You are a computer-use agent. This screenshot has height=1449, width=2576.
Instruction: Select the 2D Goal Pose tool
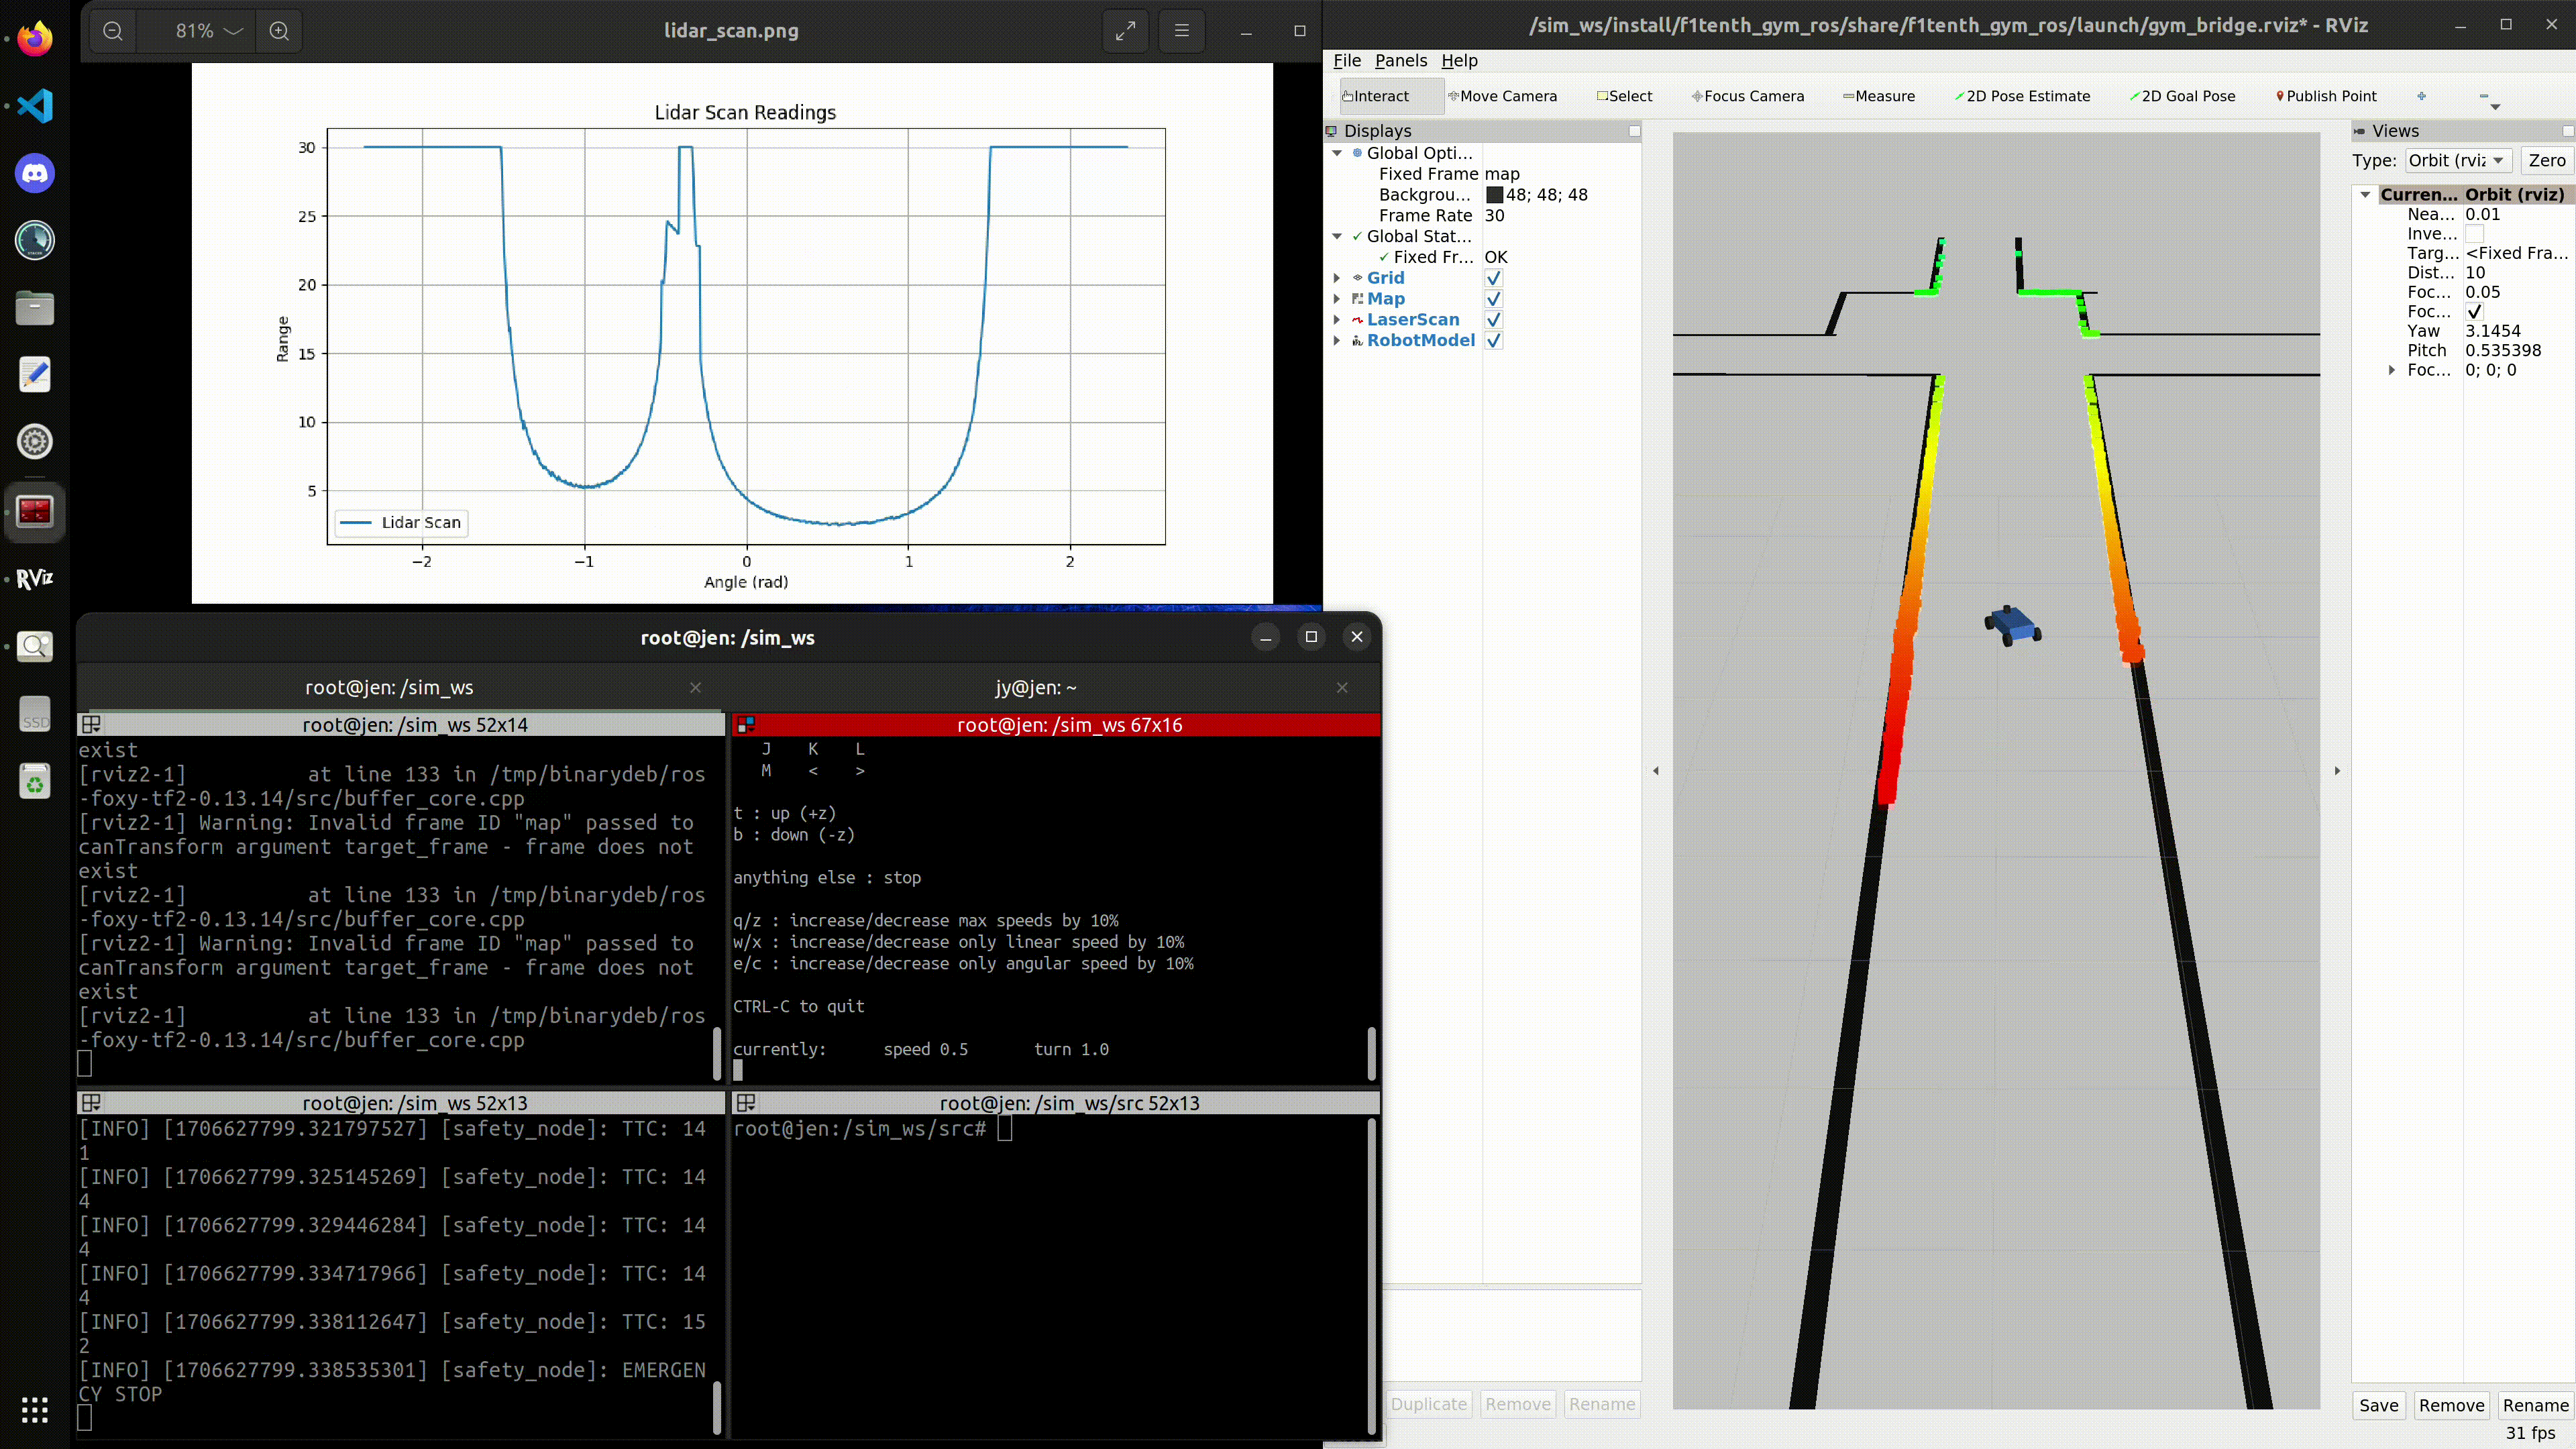click(2182, 96)
